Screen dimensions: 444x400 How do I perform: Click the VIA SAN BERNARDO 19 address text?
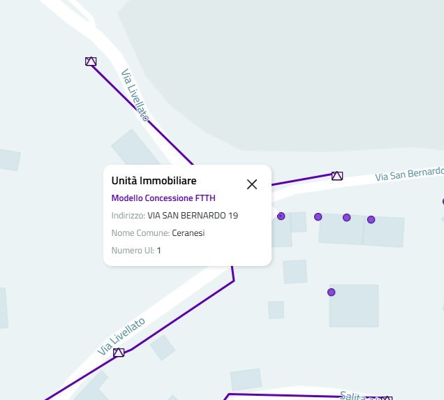[193, 216]
